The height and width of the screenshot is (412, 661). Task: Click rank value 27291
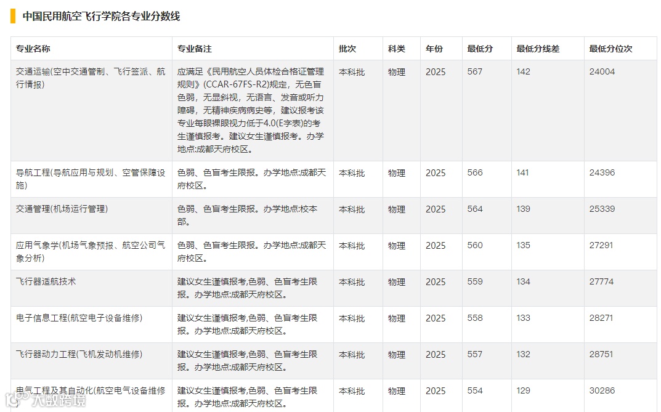click(x=601, y=245)
